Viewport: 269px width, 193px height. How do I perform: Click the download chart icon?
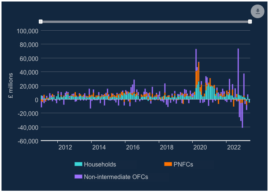click(257, 11)
